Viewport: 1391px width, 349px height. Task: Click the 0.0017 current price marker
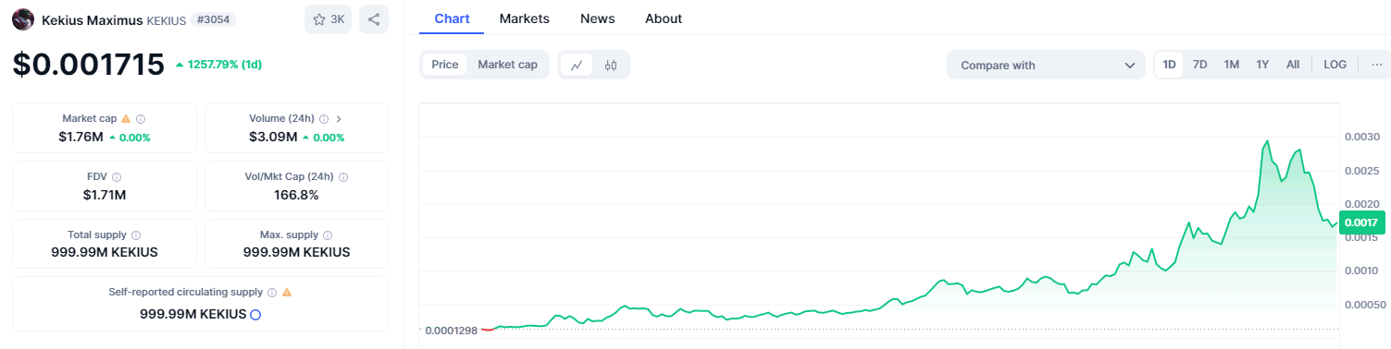[x=1360, y=222]
